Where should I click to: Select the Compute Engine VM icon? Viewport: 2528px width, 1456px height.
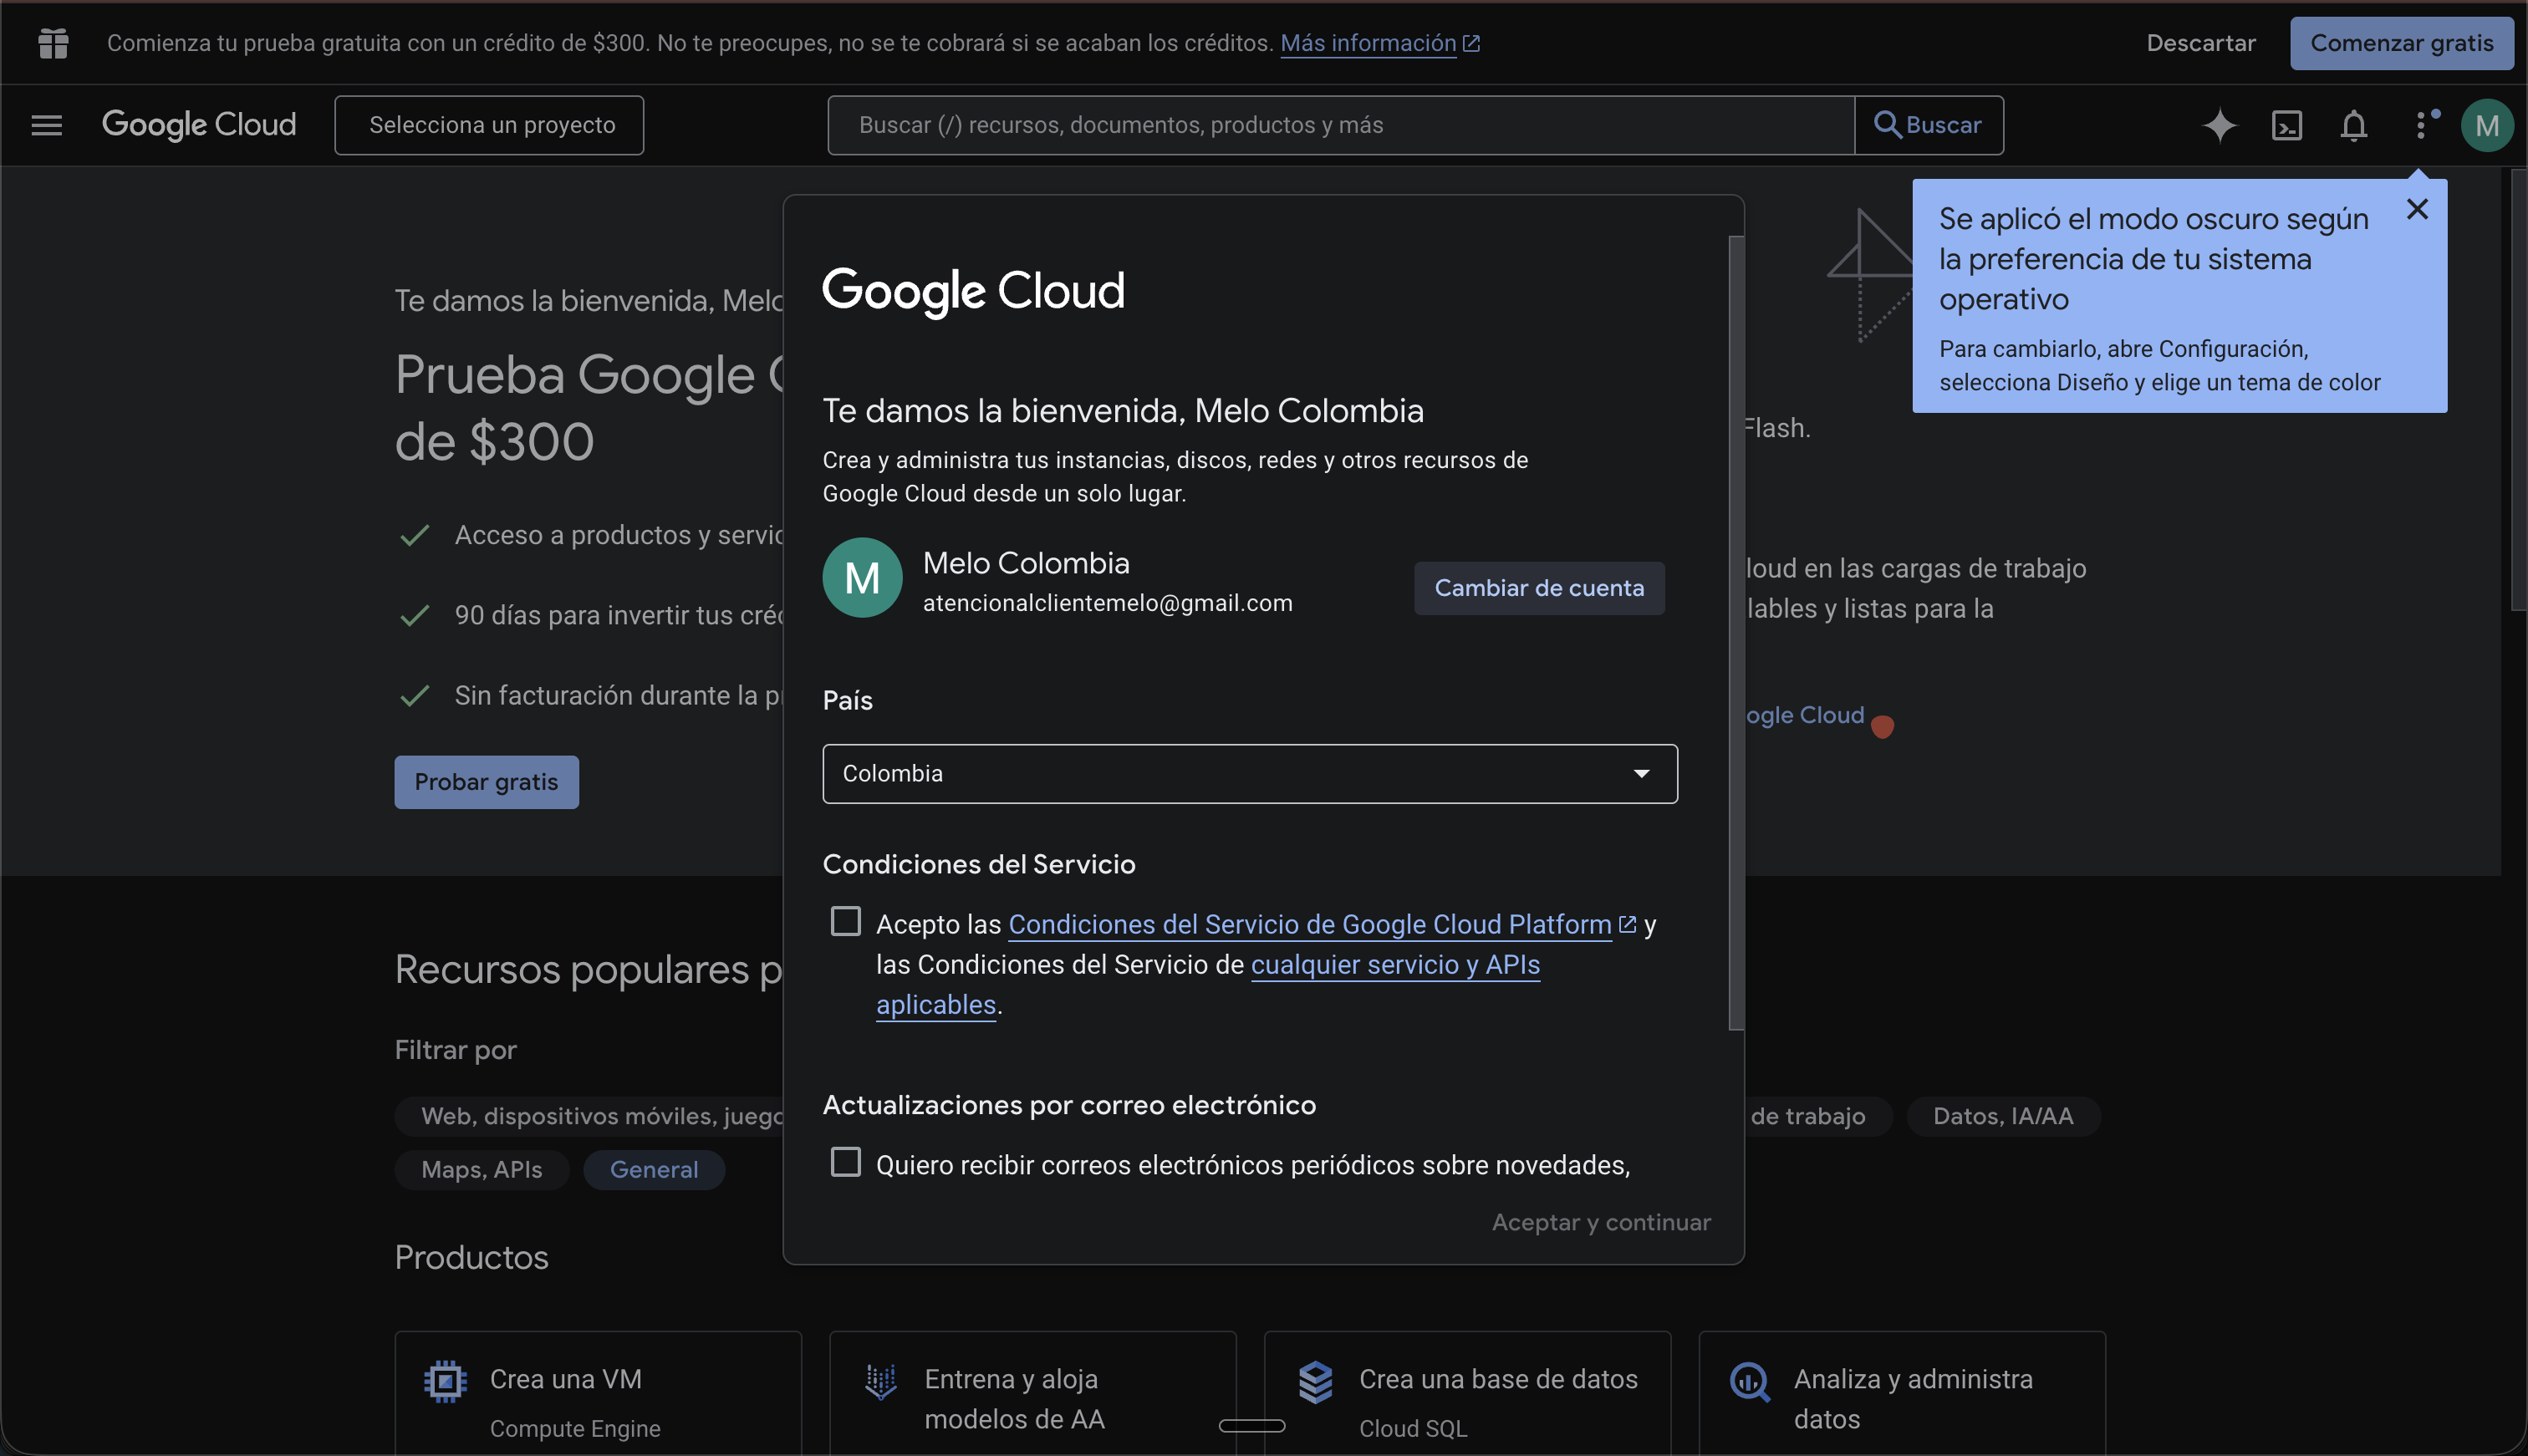[x=446, y=1380]
